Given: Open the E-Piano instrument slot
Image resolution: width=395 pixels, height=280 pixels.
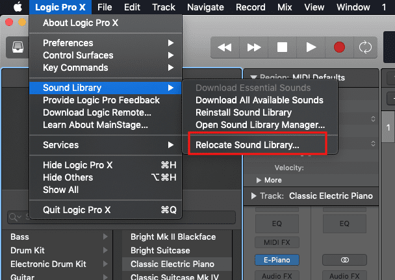Looking at the screenshot, I should point(277,260).
